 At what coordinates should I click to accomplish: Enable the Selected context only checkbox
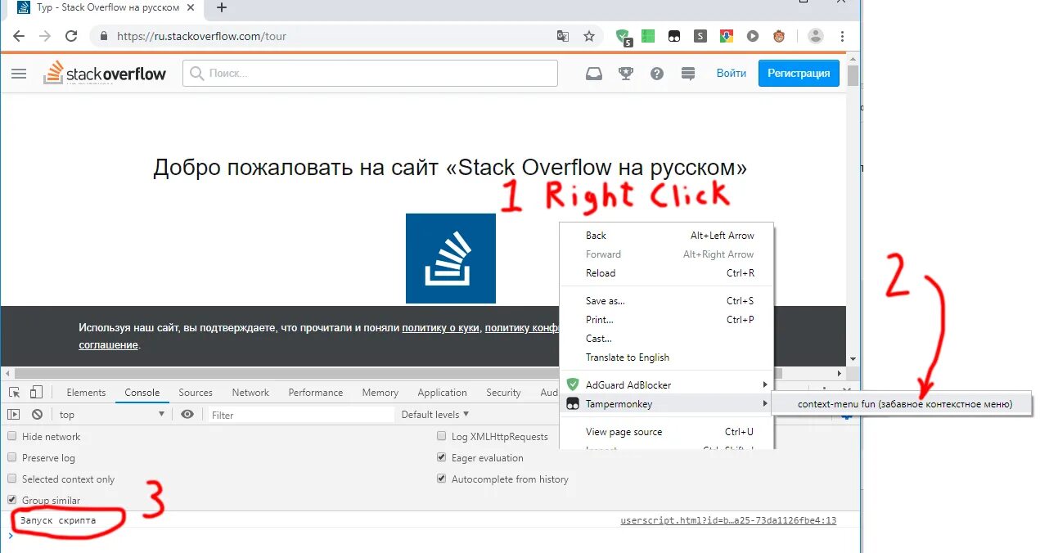(11, 479)
